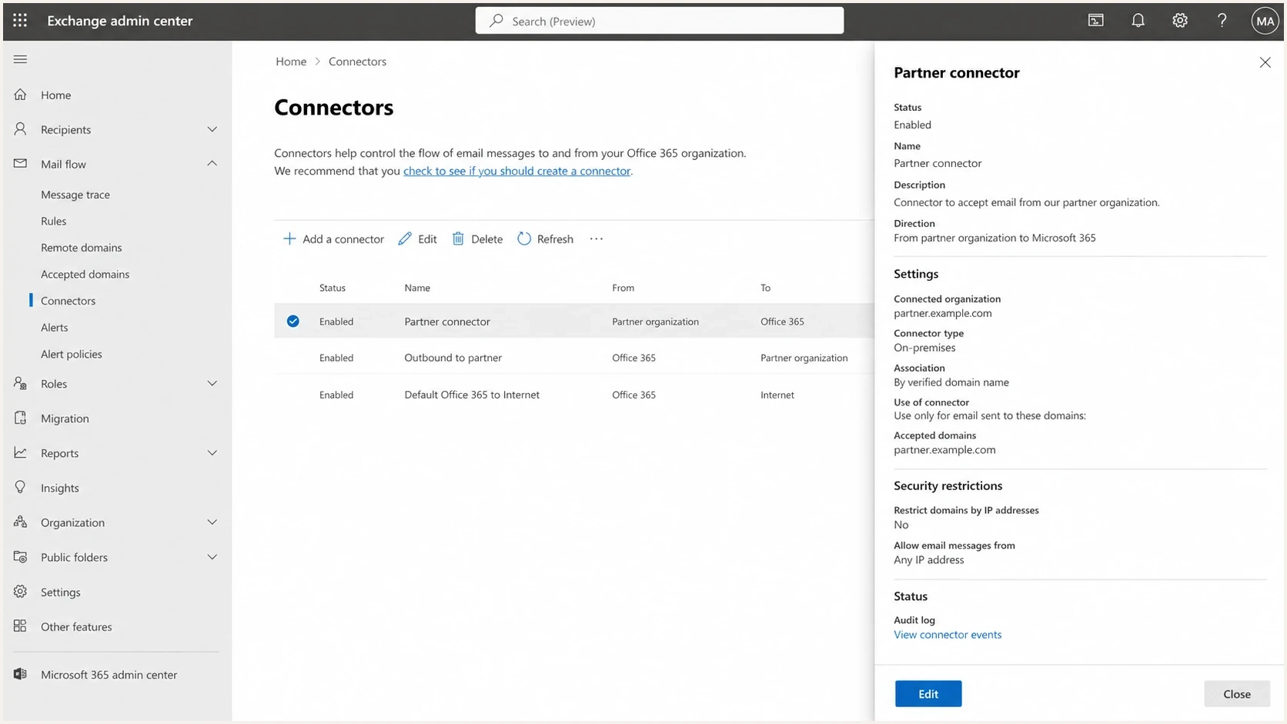The height and width of the screenshot is (724, 1287).
Task: Click the Migration icon in sidebar
Action: [x=21, y=418]
